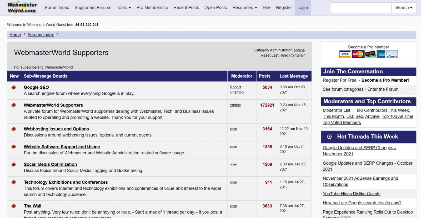The image size is (421, 218).
Task: Open the Tools dropdown menu
Action: point(124,8)
